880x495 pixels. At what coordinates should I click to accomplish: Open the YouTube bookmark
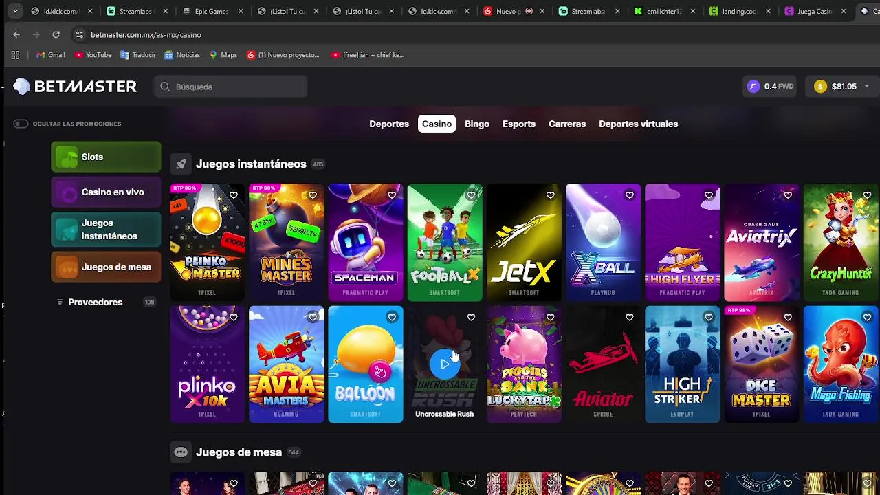click(93, 55)
